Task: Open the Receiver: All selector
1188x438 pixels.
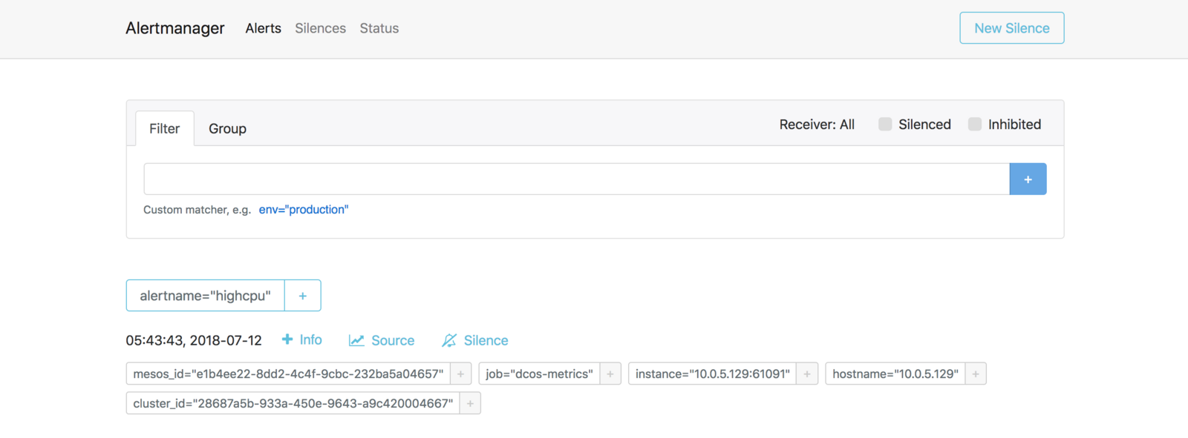Action: (817, 125)
